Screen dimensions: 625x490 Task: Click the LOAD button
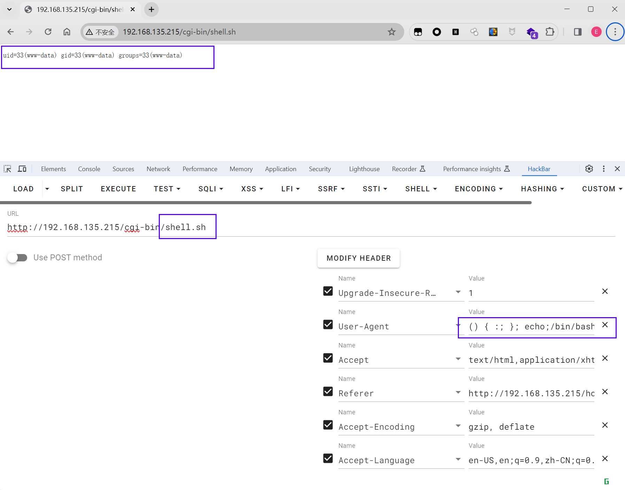[x=23, y=189]
